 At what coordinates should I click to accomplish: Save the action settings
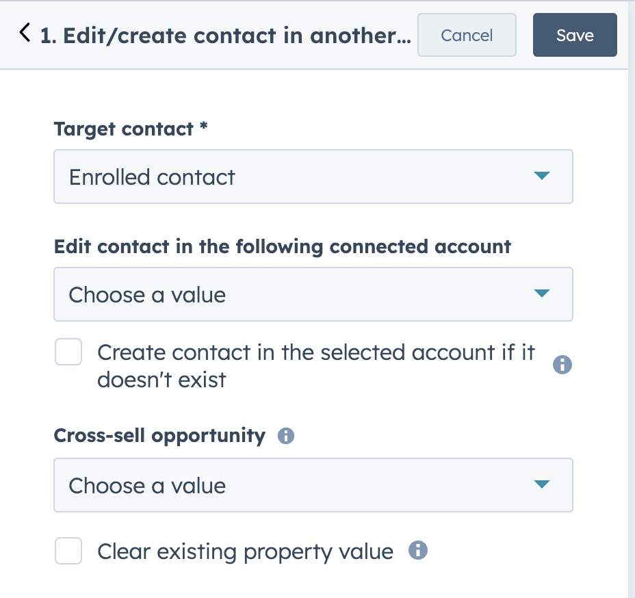(x=575, y=35)
